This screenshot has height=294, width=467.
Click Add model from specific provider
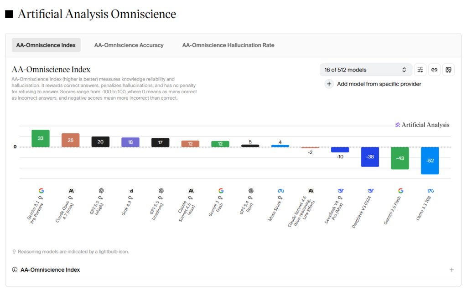pyautogui.click(x=379, y=84)
